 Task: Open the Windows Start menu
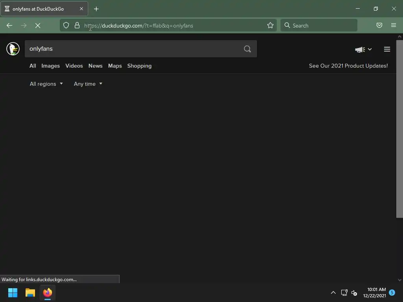coord(13,293)
